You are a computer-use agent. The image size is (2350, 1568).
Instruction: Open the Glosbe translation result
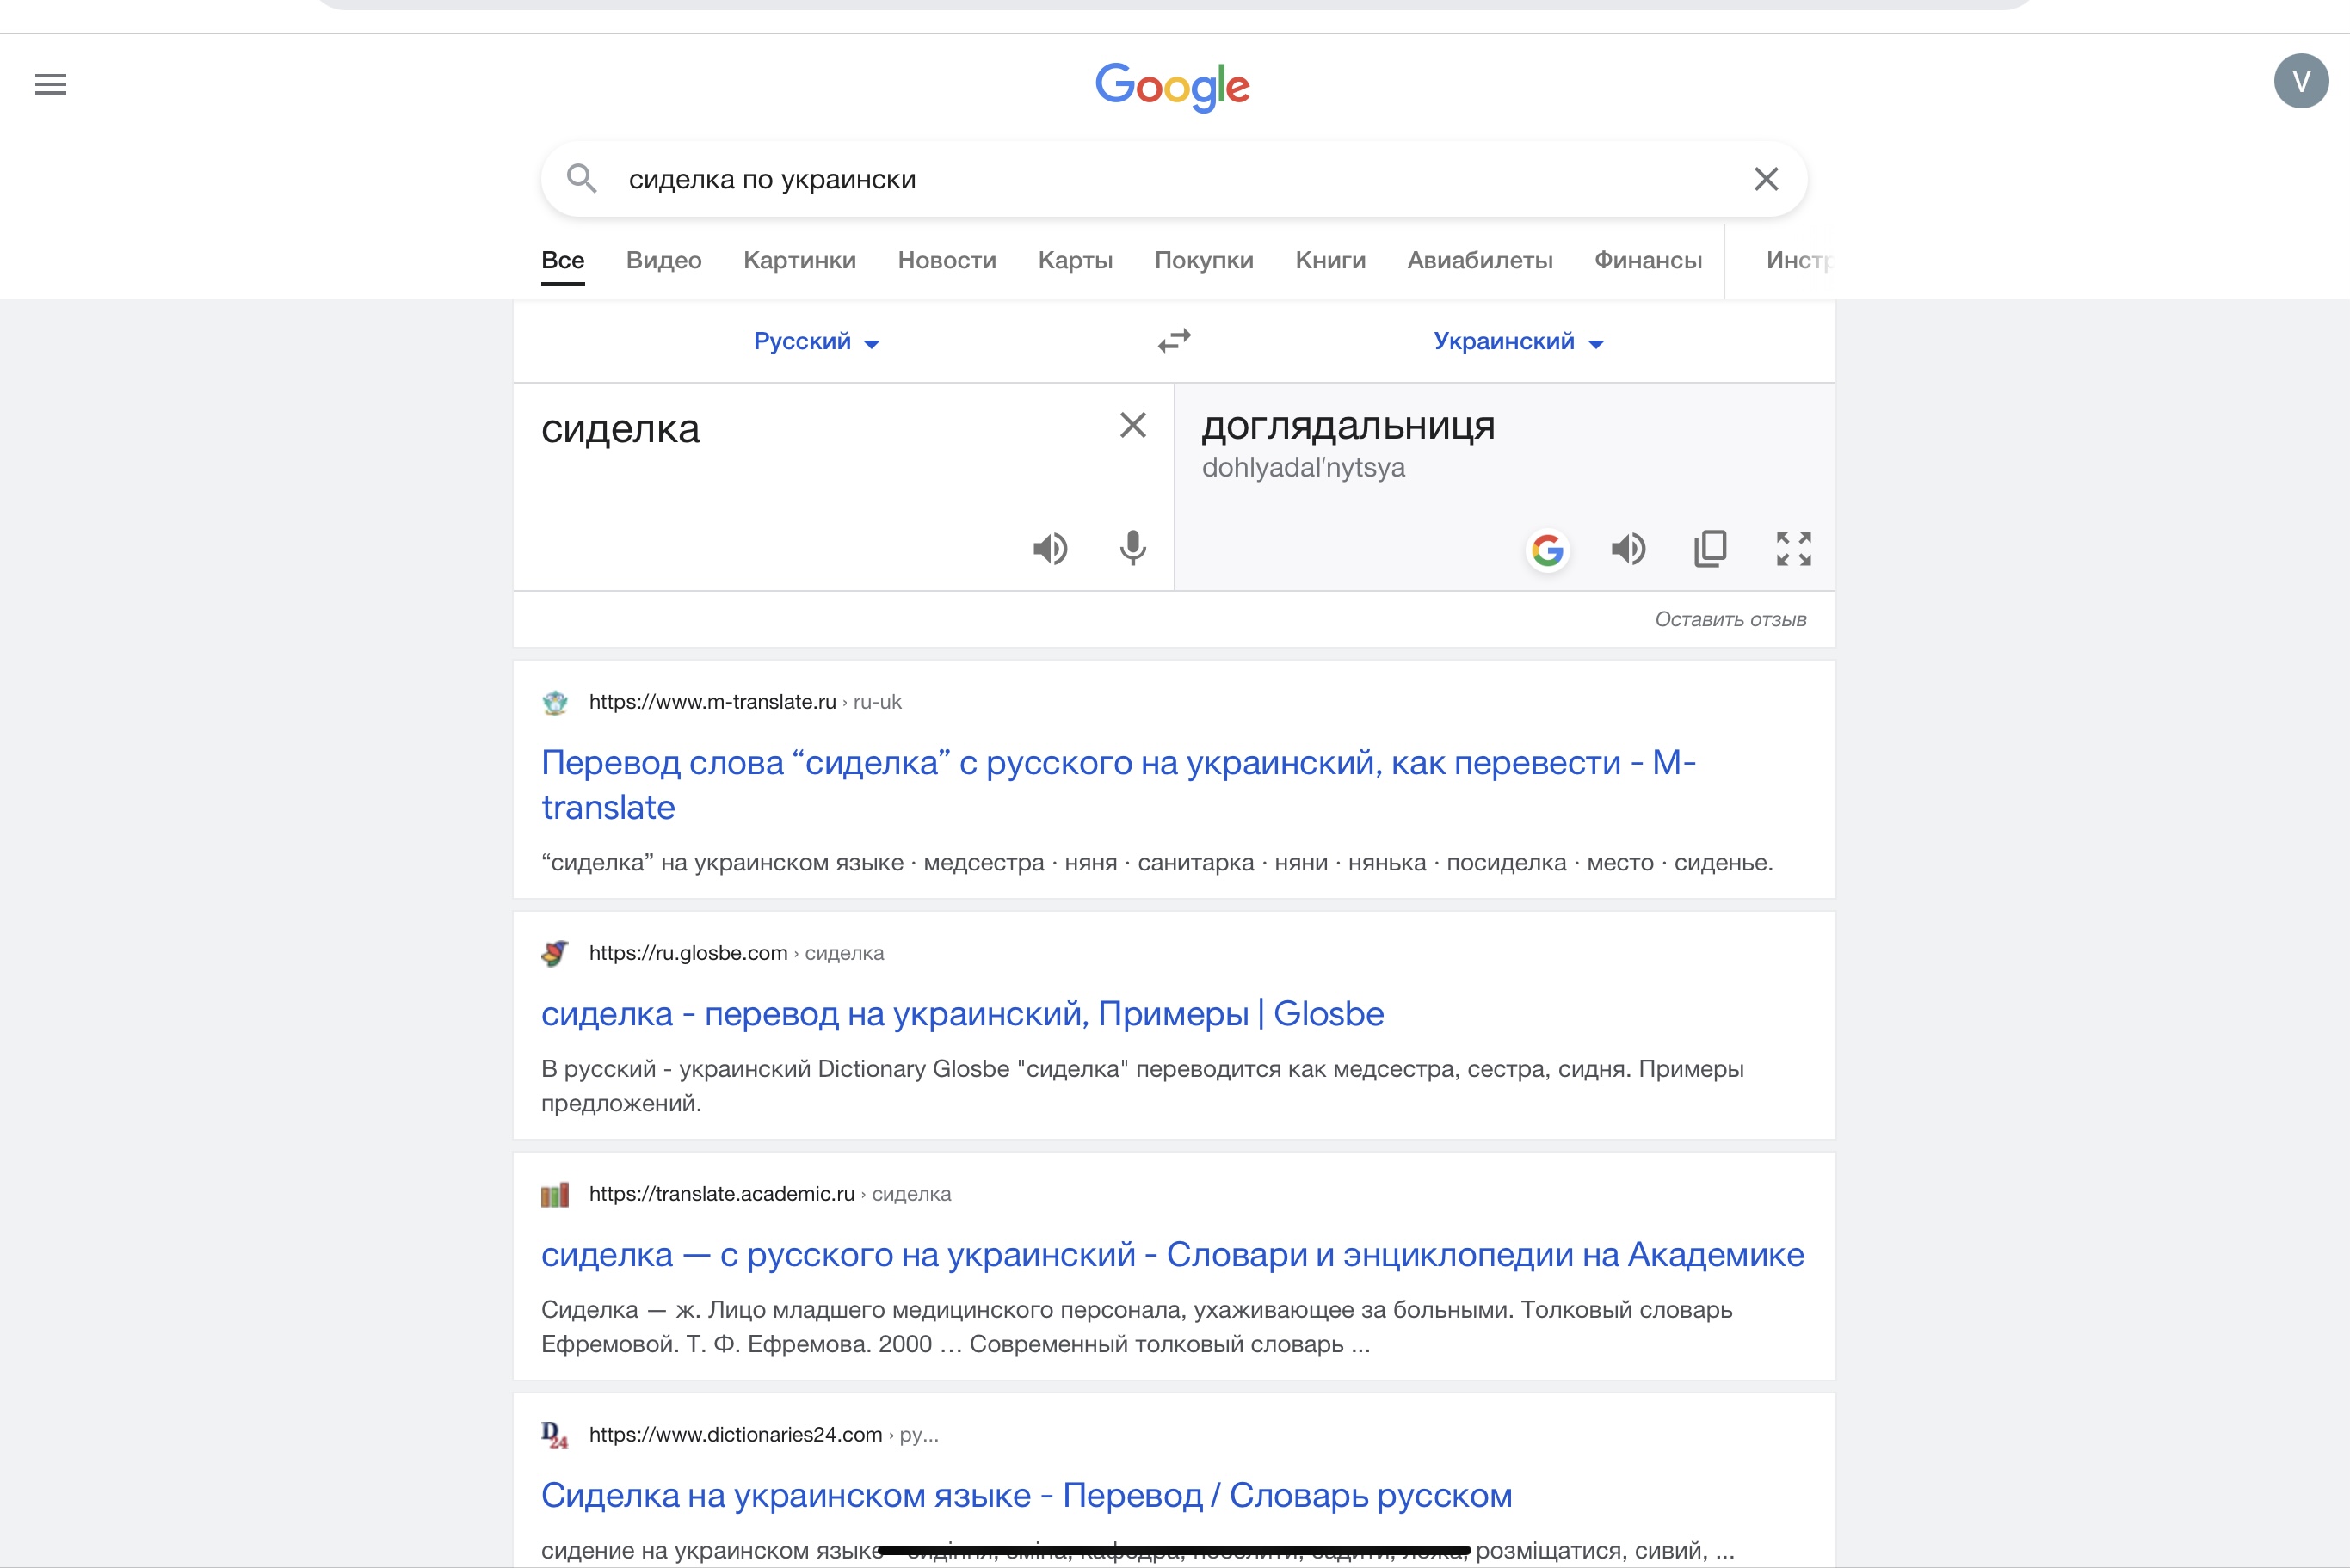pyautogui.click(x=961, y=1014)
